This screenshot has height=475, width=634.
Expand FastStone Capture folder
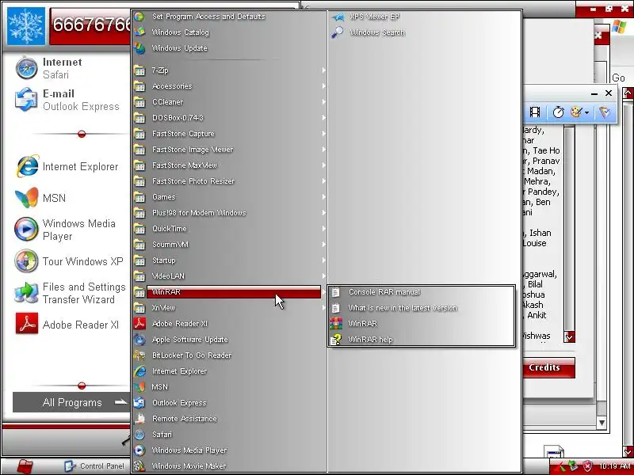click(x=229, y=133)
